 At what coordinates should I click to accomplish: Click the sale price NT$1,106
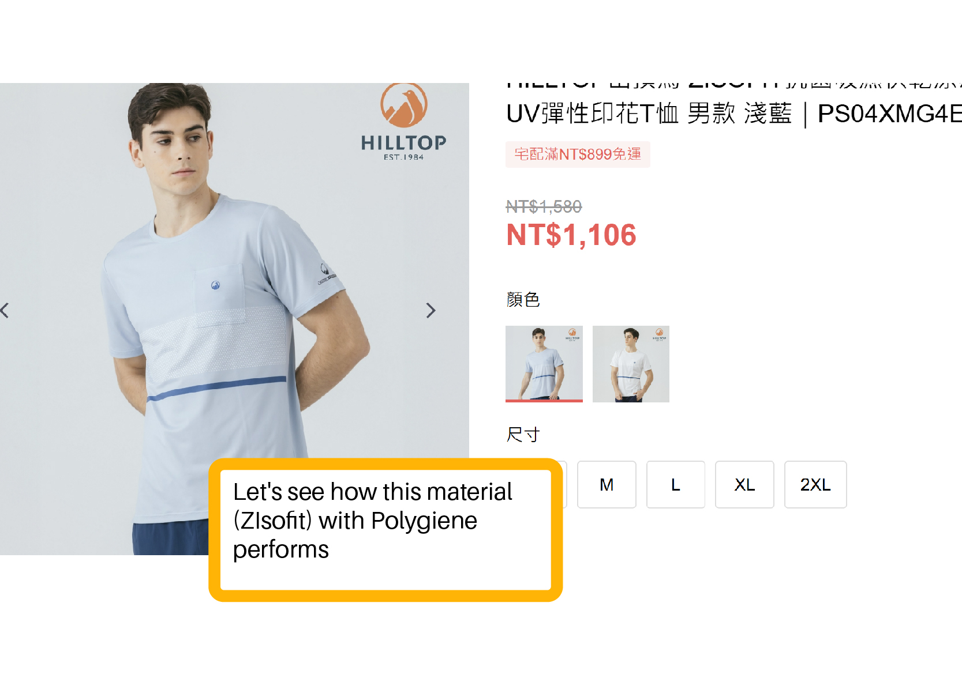pos(571,235)
